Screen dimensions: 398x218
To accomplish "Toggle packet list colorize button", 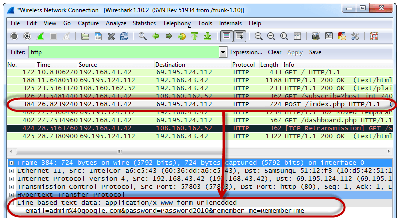I will pyautogui.click(x=227, y=36).
